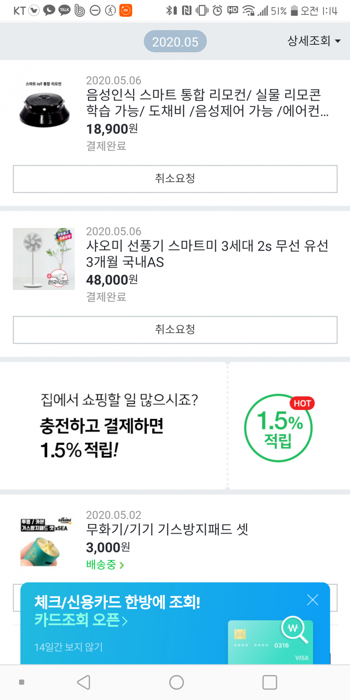Close the card lookup popup banner
This screenshot has width=350, height=700.
(x=312, y=600)
